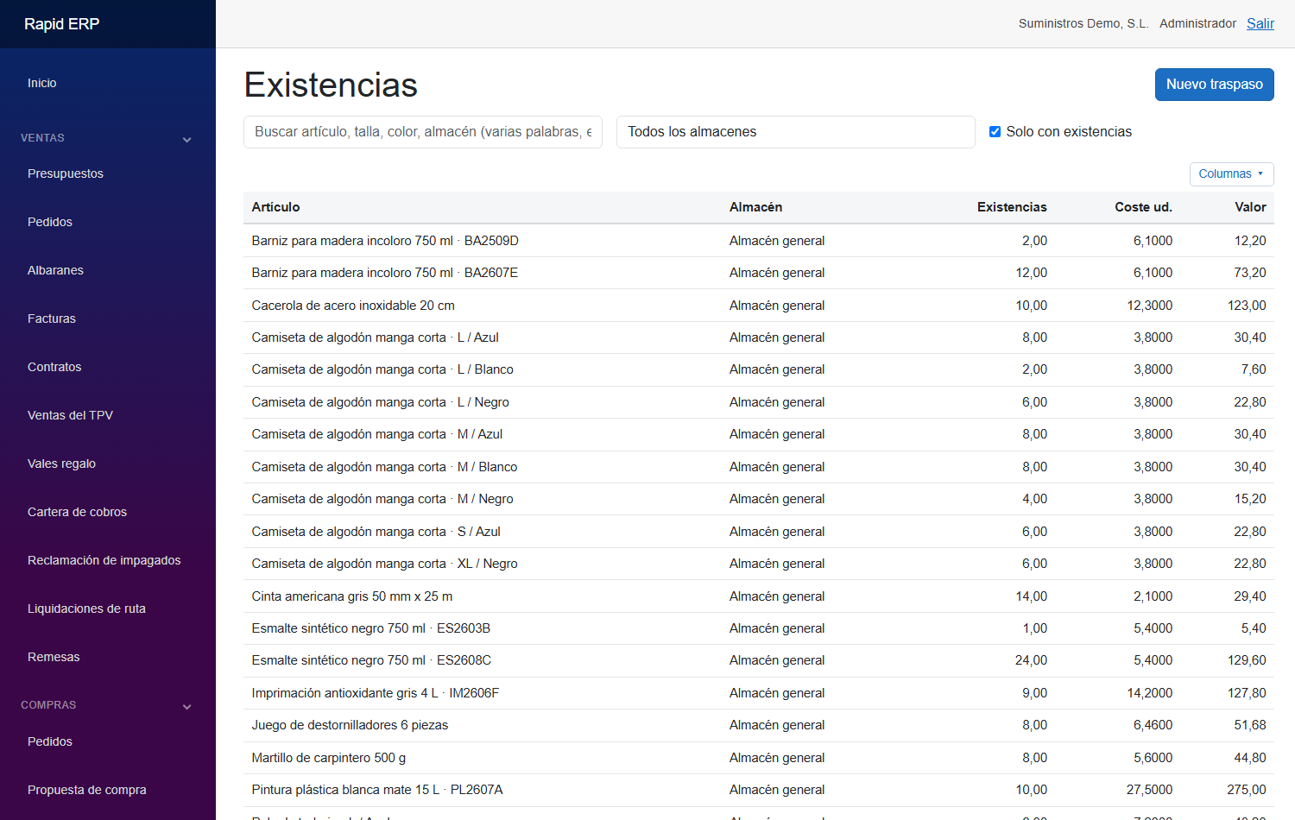Click the Nuevo traspaso button
This screenshot has width=1295, height=820.
1214,85
